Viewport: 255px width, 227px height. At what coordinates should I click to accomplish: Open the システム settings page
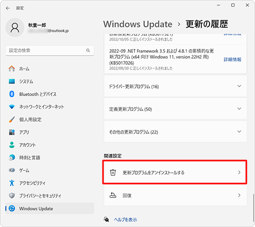[x=49, y=81]
